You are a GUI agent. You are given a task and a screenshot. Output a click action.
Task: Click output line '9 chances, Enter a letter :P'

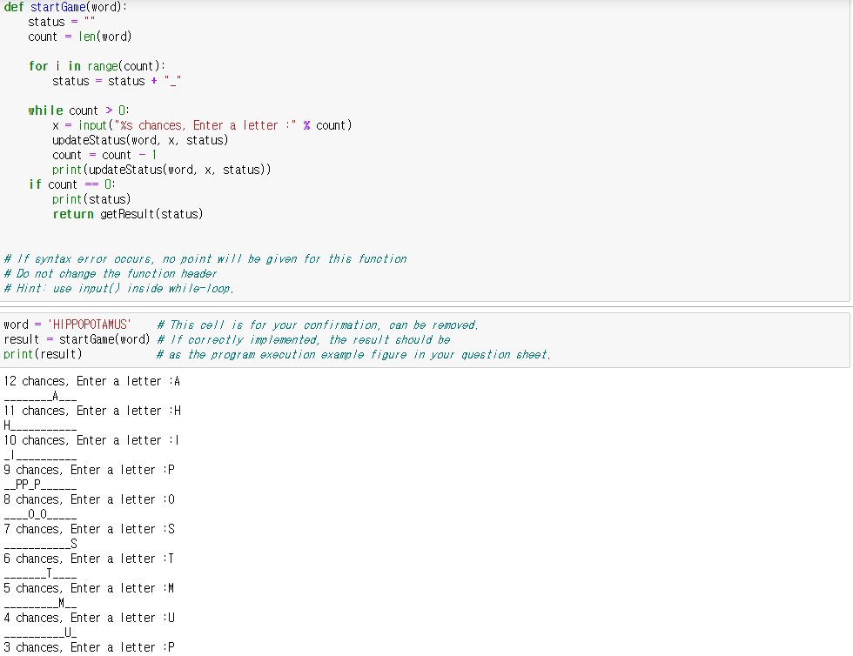(x=89, y=470)
